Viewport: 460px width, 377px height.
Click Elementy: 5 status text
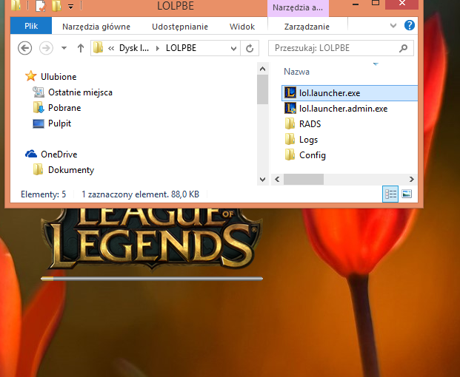pos(44,194)
